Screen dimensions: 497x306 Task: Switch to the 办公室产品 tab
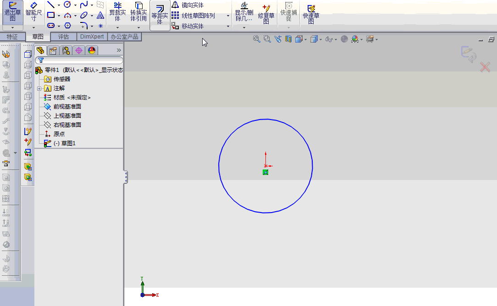pos(124,37)
